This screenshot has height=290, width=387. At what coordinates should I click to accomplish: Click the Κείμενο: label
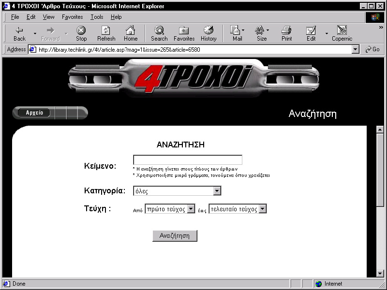point(100,166)
